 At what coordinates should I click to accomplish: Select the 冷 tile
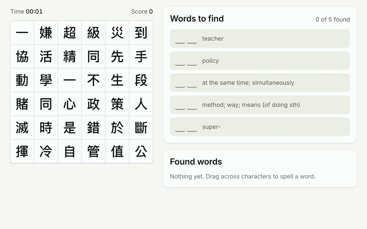tap(46, 151)
